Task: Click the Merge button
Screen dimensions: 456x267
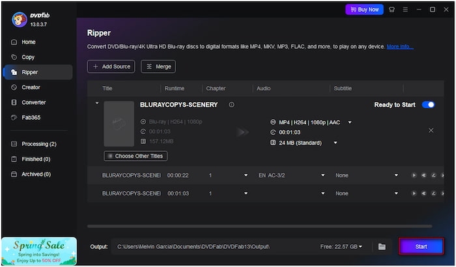Action: click(x=158, y=66)
